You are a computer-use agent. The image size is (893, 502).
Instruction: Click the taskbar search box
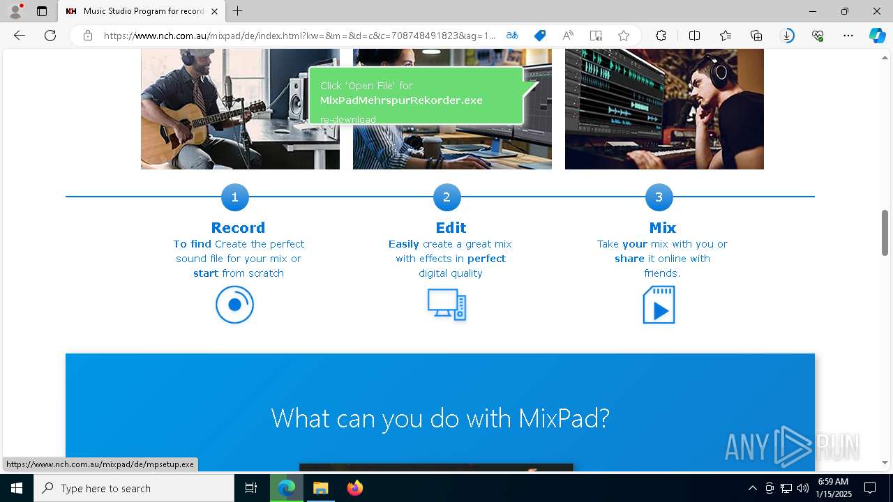click(134, 488)
